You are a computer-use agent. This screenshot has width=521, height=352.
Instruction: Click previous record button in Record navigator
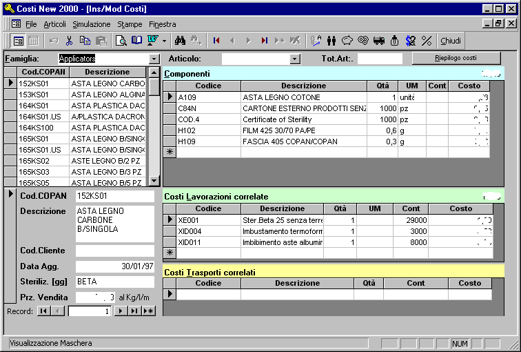coord(58,311)
